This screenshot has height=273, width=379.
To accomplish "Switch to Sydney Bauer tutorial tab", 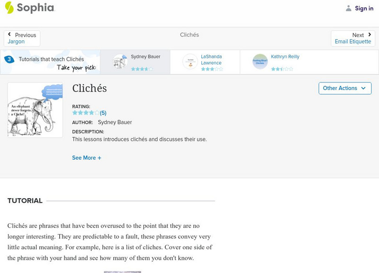I will [x=145, y=57].
